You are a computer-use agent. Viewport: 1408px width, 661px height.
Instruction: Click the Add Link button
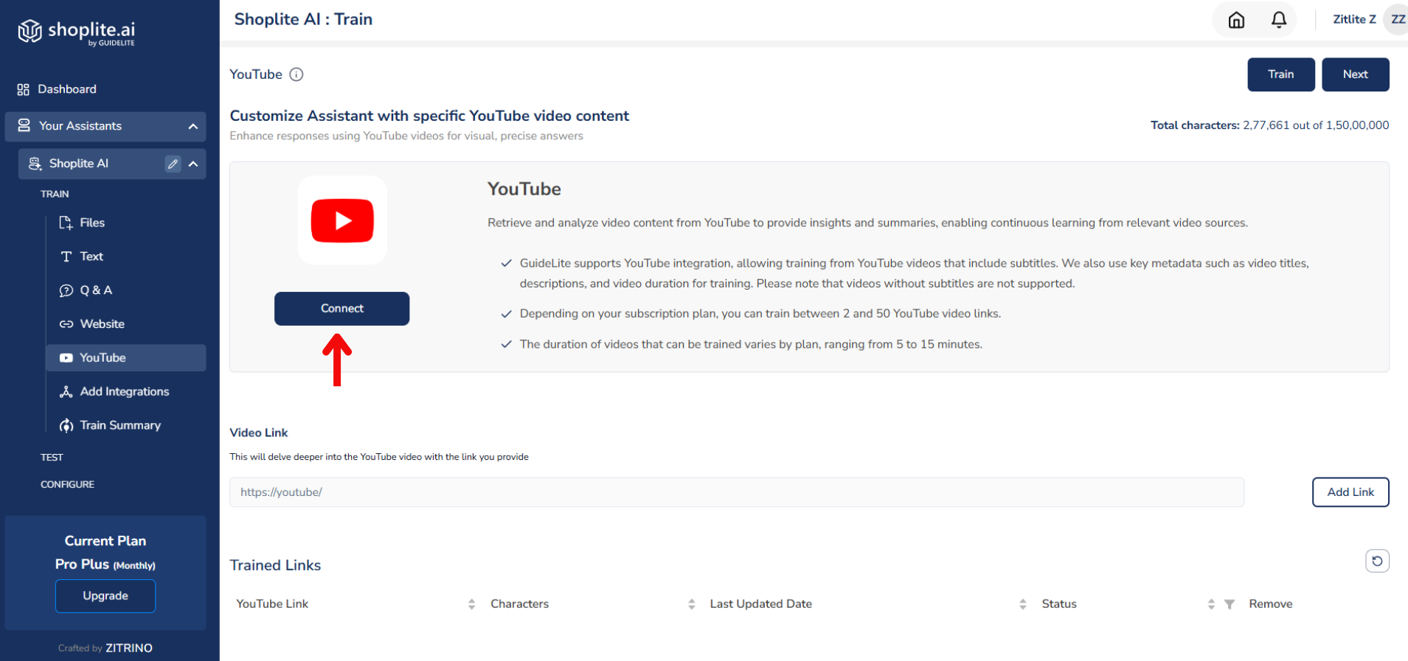(1350, 492)
